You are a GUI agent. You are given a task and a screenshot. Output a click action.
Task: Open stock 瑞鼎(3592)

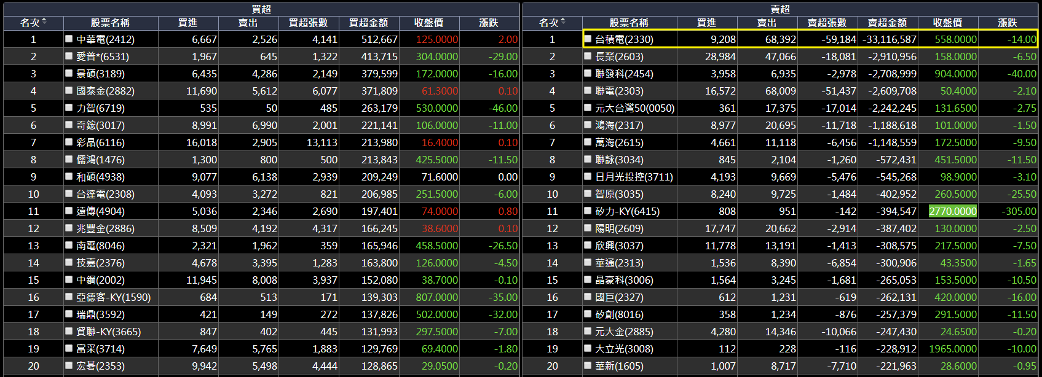[x=100, y=314]
